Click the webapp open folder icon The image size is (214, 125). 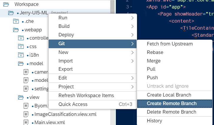tap(16, 30)
